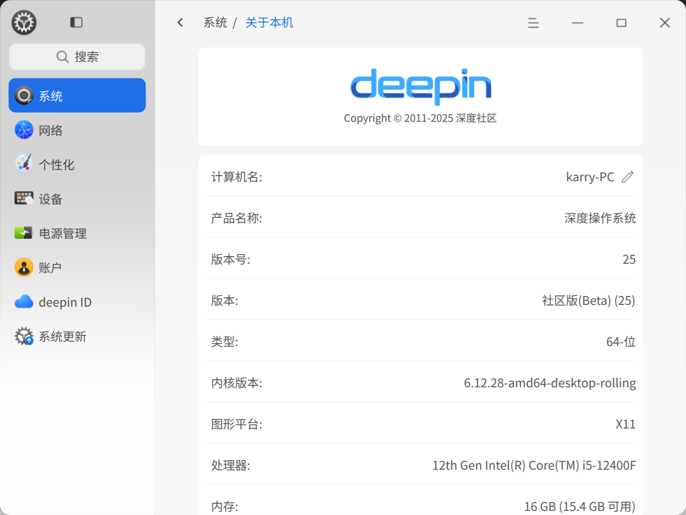
Task: Click the 账户 user avatar icon
Action: pos(24,267)
